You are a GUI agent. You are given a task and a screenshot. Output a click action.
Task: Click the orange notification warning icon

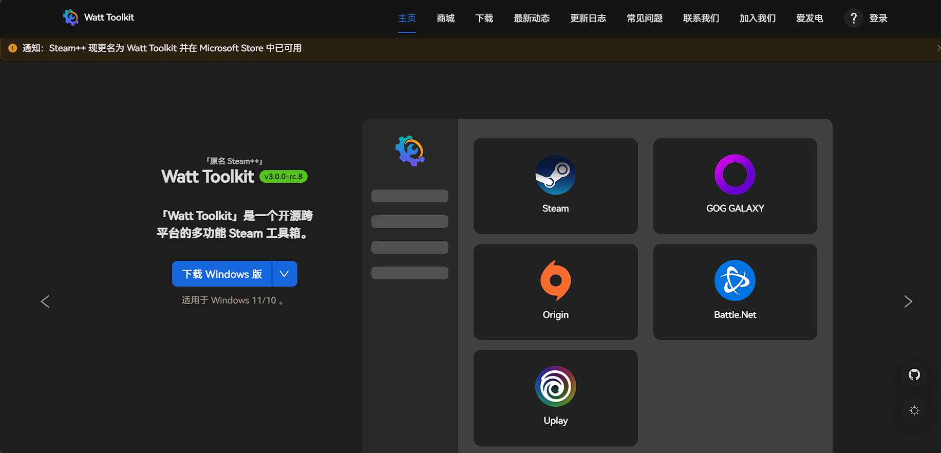point(13,48)
